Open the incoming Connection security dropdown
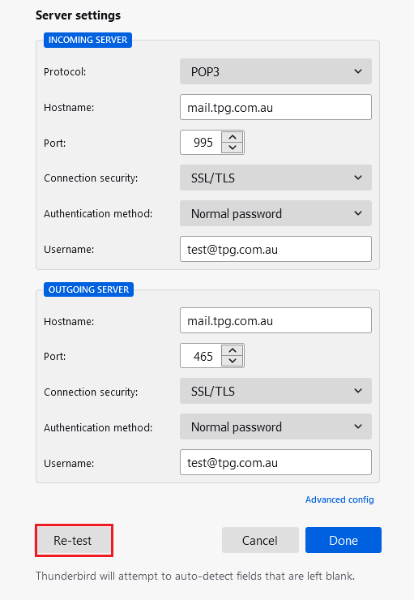 (275, 178)
